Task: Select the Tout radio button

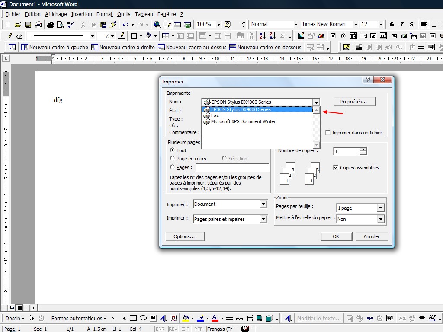Action: click(172, 150)
